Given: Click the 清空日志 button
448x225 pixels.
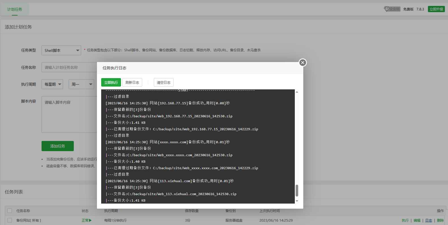Looking at the screenshot, I should [x=164, y=82].
